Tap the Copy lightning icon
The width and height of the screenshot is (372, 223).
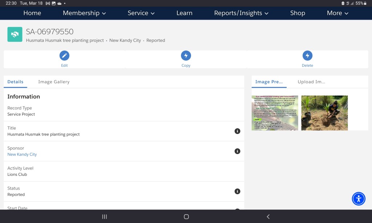(186, 56)
